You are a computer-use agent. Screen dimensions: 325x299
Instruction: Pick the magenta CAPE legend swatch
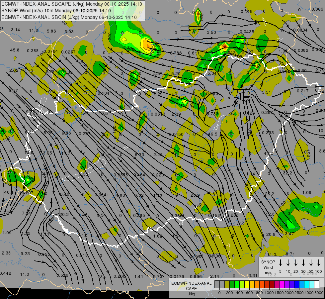[282, 284]
